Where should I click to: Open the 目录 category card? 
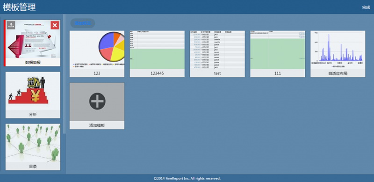33,147
